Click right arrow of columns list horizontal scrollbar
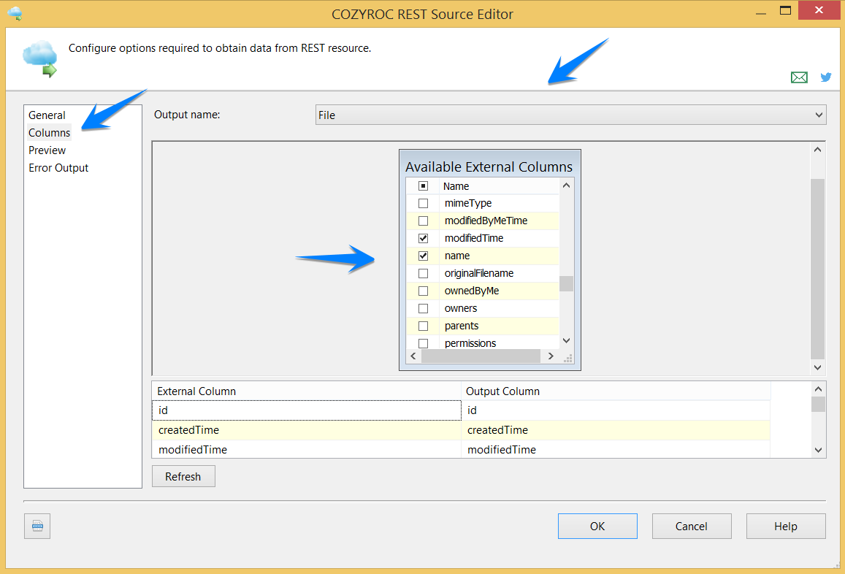Image resolution: width=845 pixels, height=574 pixels. (550, 356)
